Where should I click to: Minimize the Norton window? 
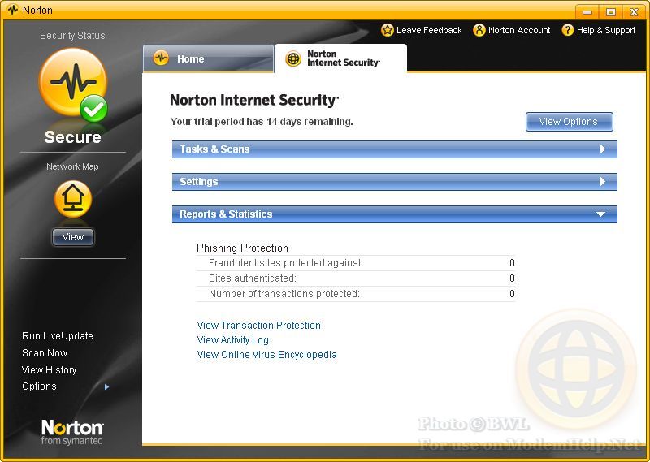coord(587,11)
